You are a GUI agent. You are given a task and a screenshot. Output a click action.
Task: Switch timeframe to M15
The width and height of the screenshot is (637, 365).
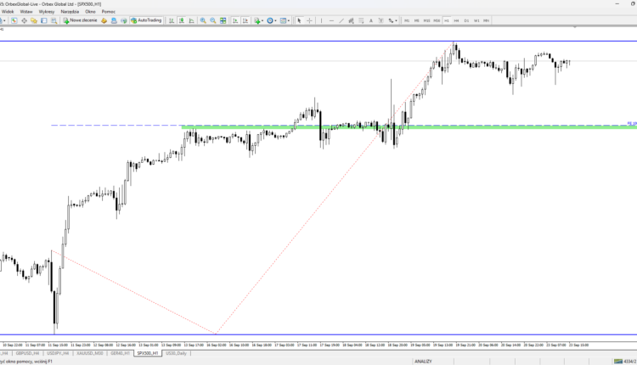(x=426, y=20)
